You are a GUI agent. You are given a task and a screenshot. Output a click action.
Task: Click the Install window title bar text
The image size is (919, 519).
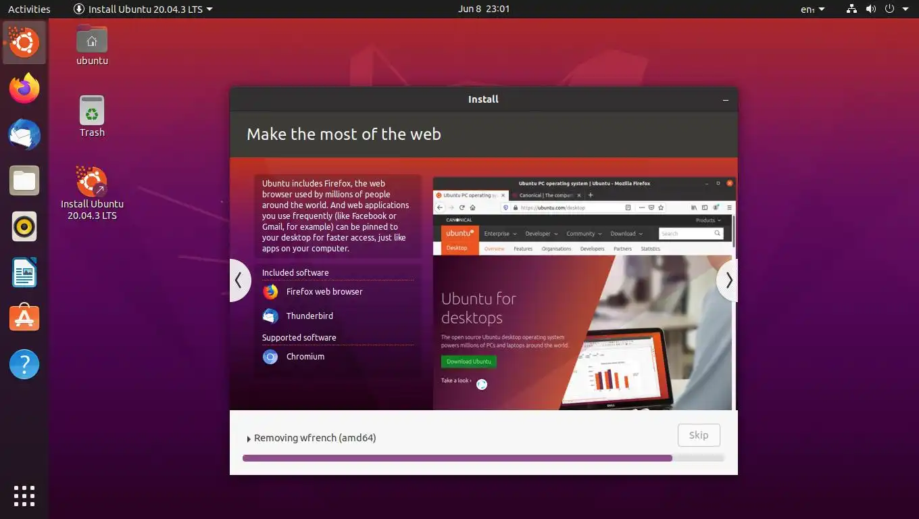(483, 99)
